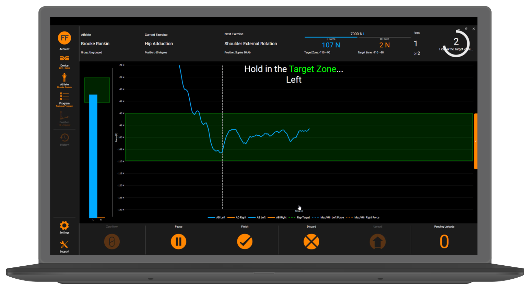The height and width of the screenshot is (290, 531).
Task: Toggle the Max/Min Right Force legend entry
Action: (x=363, y=218)
